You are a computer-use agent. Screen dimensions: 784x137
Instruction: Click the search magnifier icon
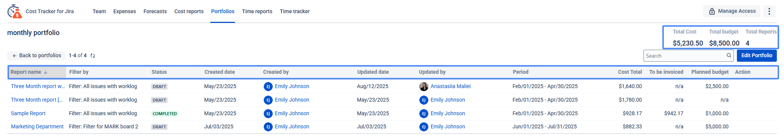(729, 56)
